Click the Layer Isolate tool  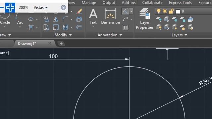(x=167, y=19)
